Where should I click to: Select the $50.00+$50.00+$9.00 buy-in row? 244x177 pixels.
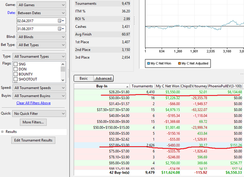pos(158,121)
